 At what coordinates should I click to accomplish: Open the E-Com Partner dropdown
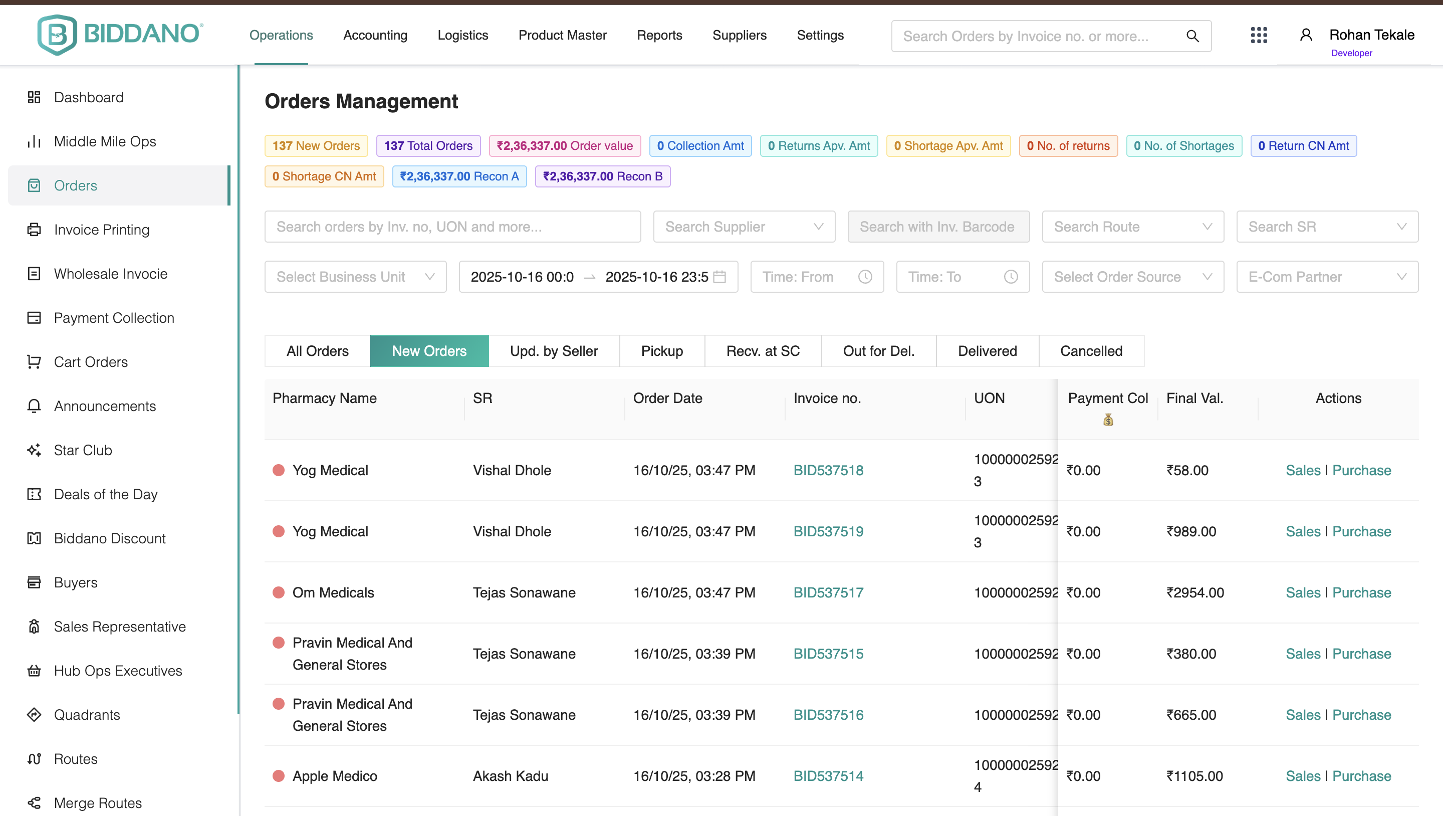coord(1327,277)
